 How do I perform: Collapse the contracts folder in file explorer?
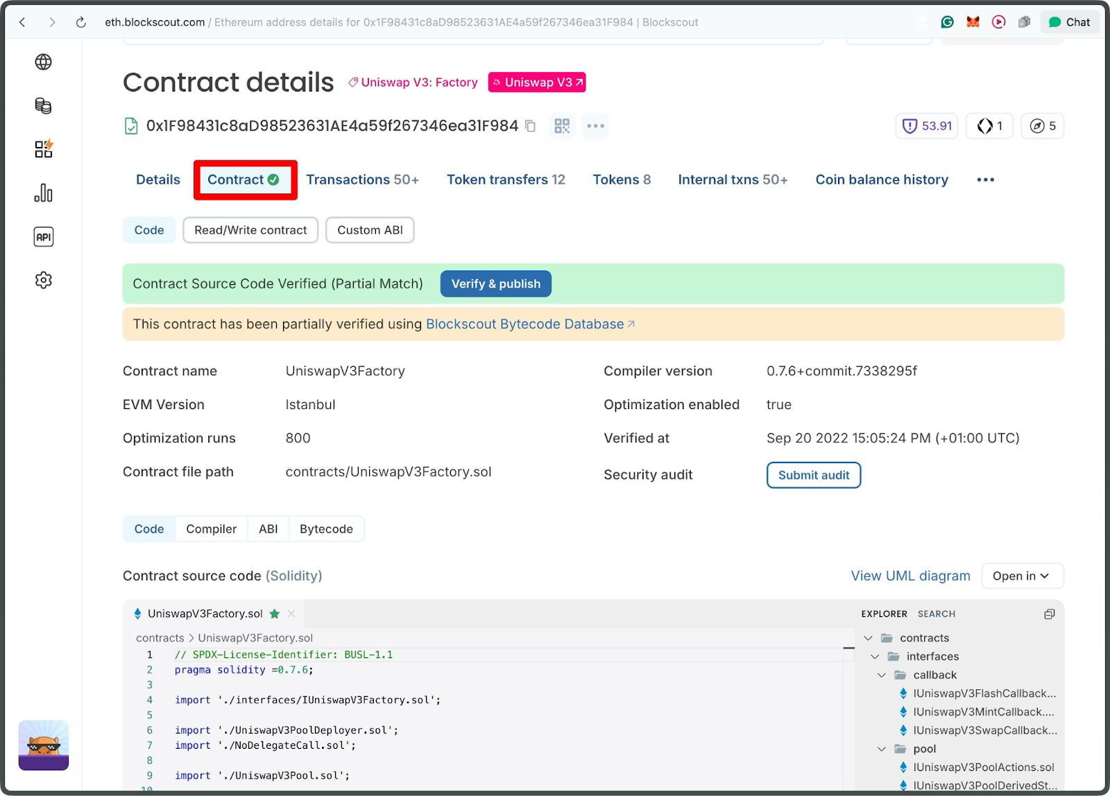(x=868, y=637)
